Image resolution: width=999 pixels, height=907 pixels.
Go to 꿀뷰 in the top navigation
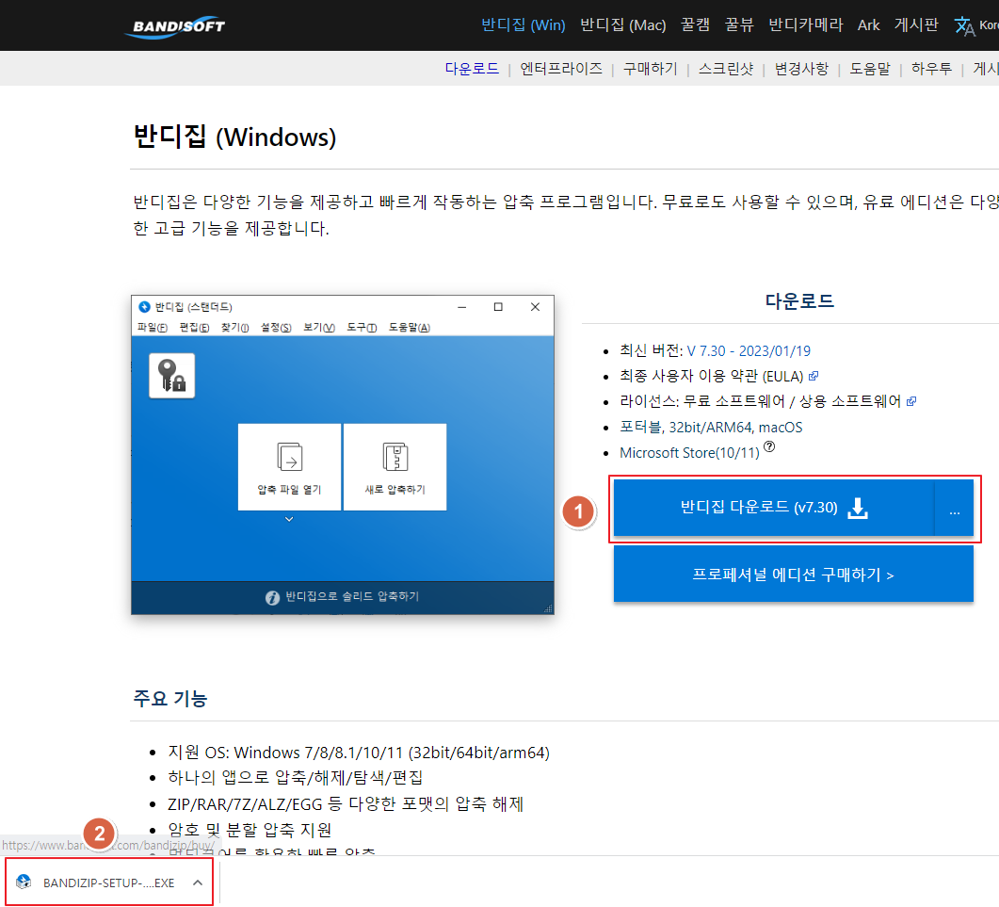coord(739,24)
